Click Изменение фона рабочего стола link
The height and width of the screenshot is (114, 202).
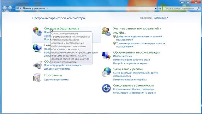coord(131,60)
